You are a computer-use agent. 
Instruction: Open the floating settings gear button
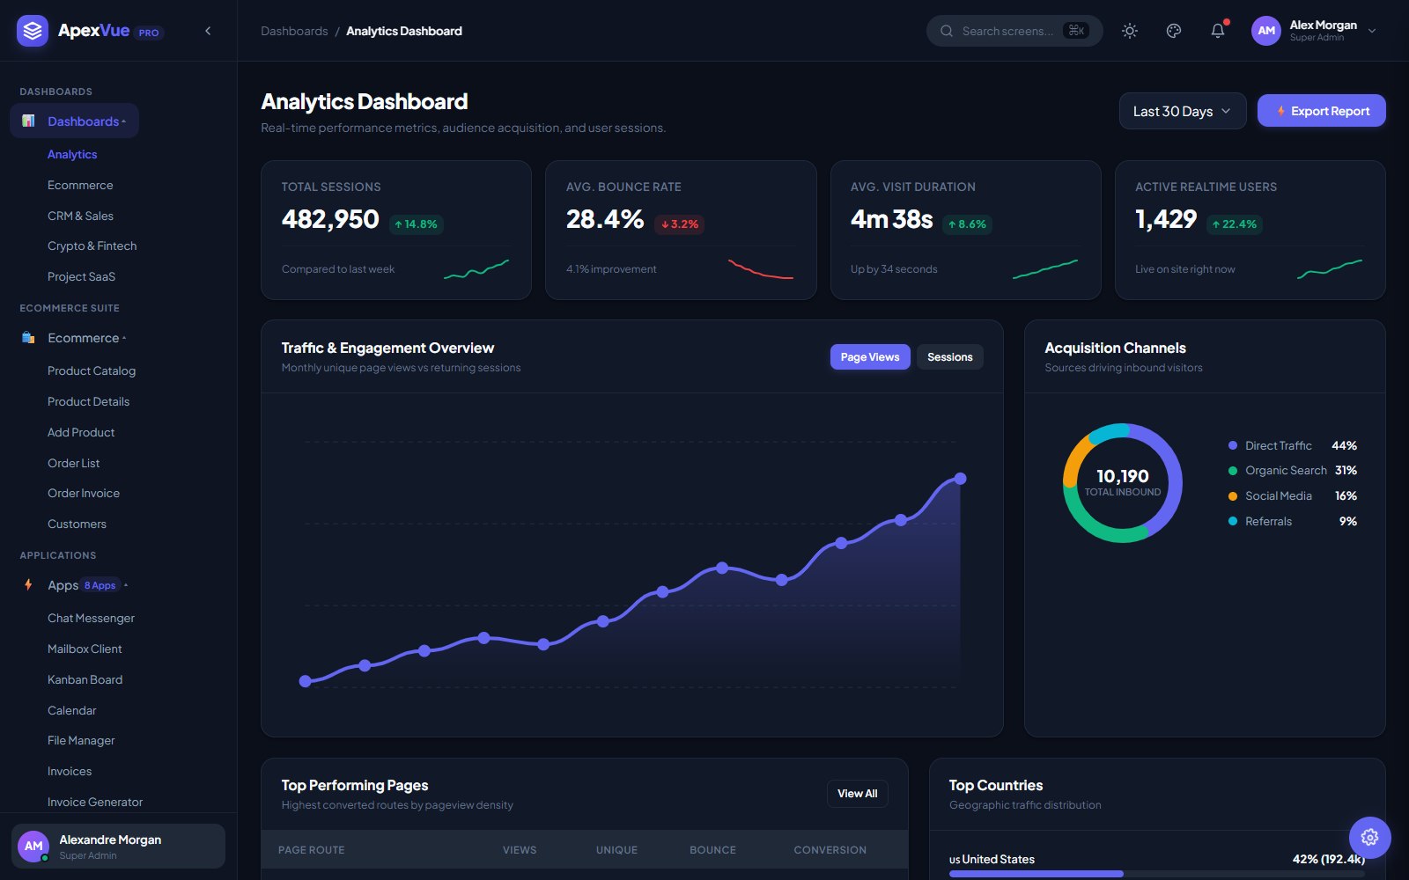click(x=1369, y=837)
